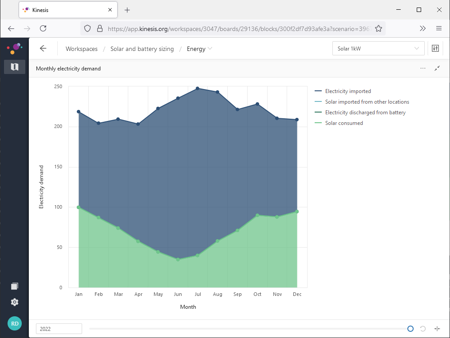Open the shield tracking protection icon
450x338 pixels.
[x=87, y=28]
